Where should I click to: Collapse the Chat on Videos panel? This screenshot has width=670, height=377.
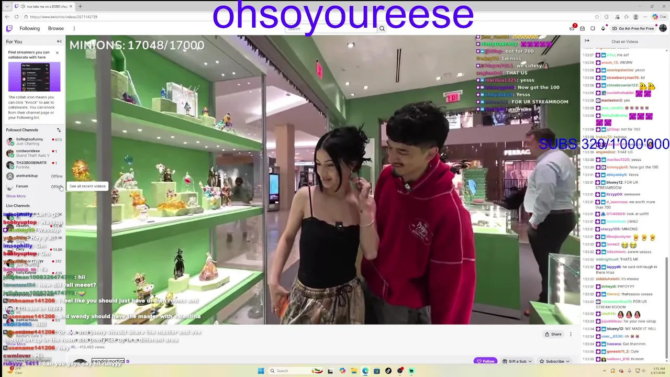point(587,41)
